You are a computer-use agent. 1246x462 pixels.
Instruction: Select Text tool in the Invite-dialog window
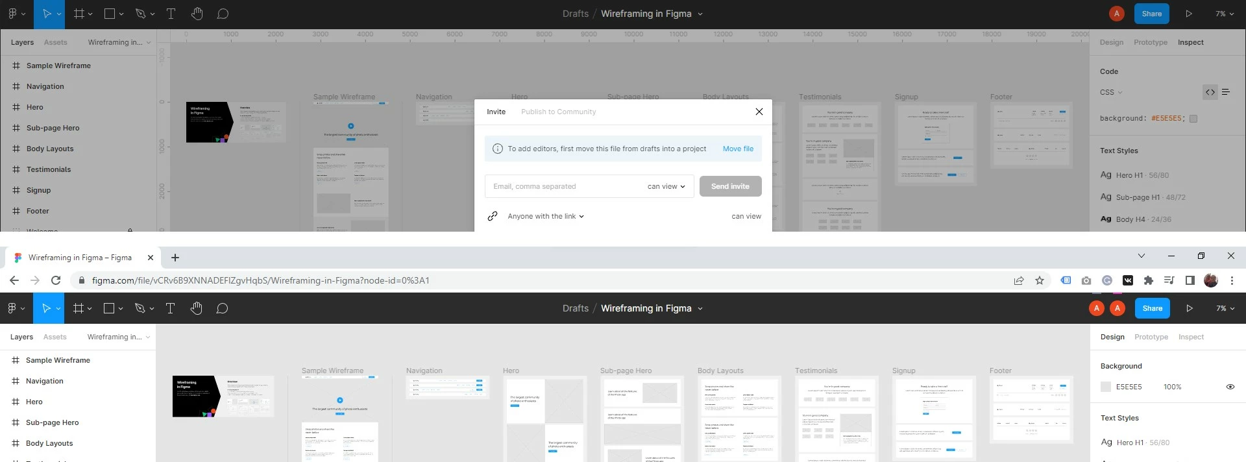tap(171, 14)
